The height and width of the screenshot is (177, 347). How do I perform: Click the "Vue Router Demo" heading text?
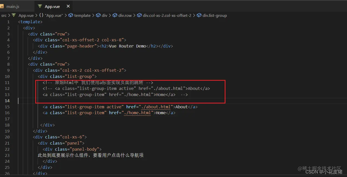click(x=127, y=46)
